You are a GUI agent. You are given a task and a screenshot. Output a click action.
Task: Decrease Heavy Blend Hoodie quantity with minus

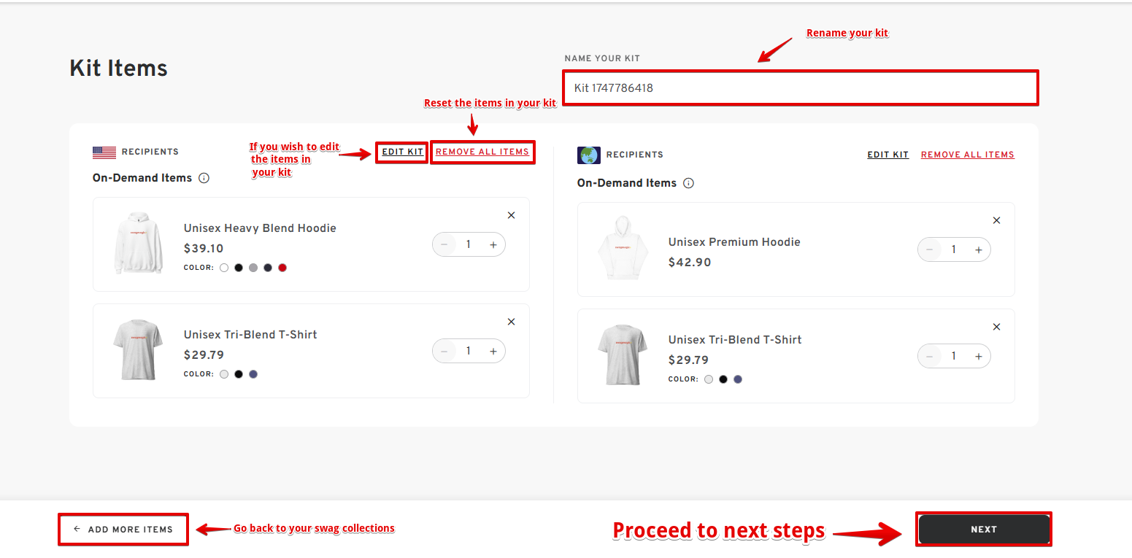[444, 245]
